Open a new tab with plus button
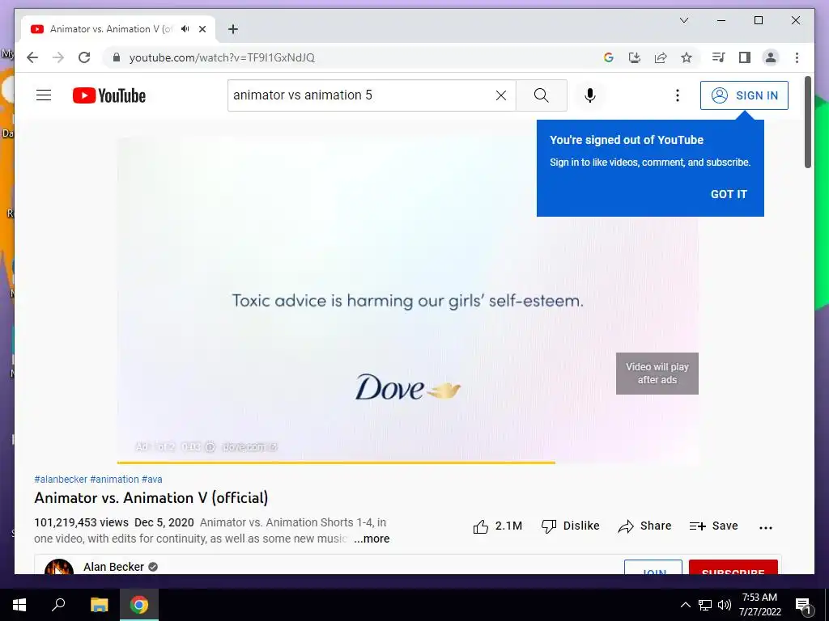This screenshot has width=829, height=621. pos(233,29)
